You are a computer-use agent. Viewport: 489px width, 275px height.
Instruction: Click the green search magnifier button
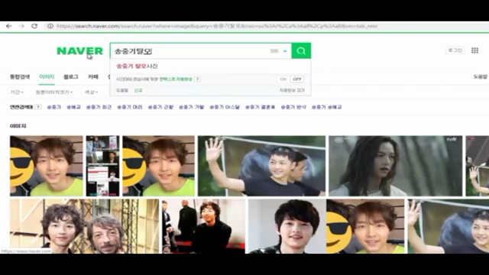(x=301, y=51)
